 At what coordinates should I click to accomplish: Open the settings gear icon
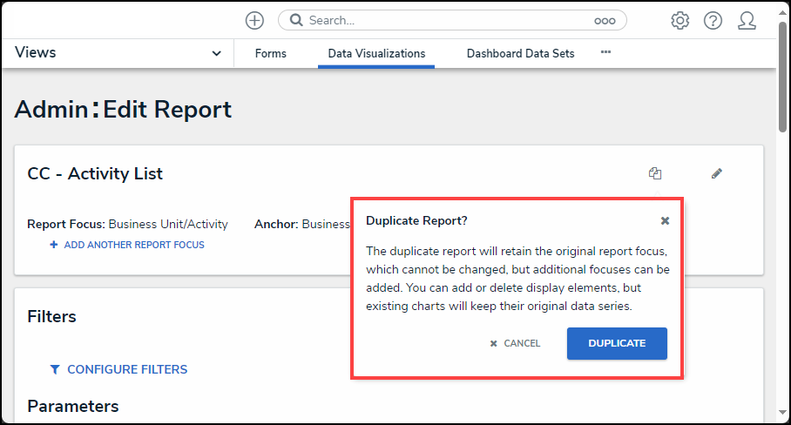pos(680,20)
